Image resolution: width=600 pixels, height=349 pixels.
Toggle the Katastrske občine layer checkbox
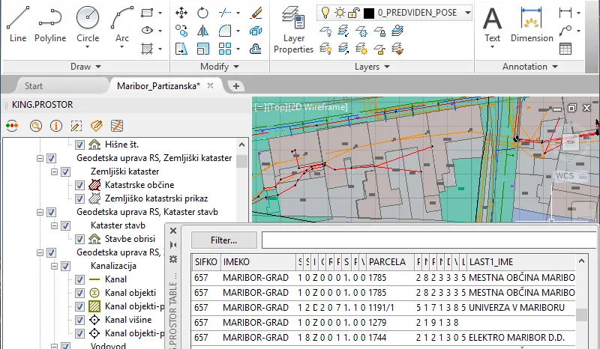[79, 185]
